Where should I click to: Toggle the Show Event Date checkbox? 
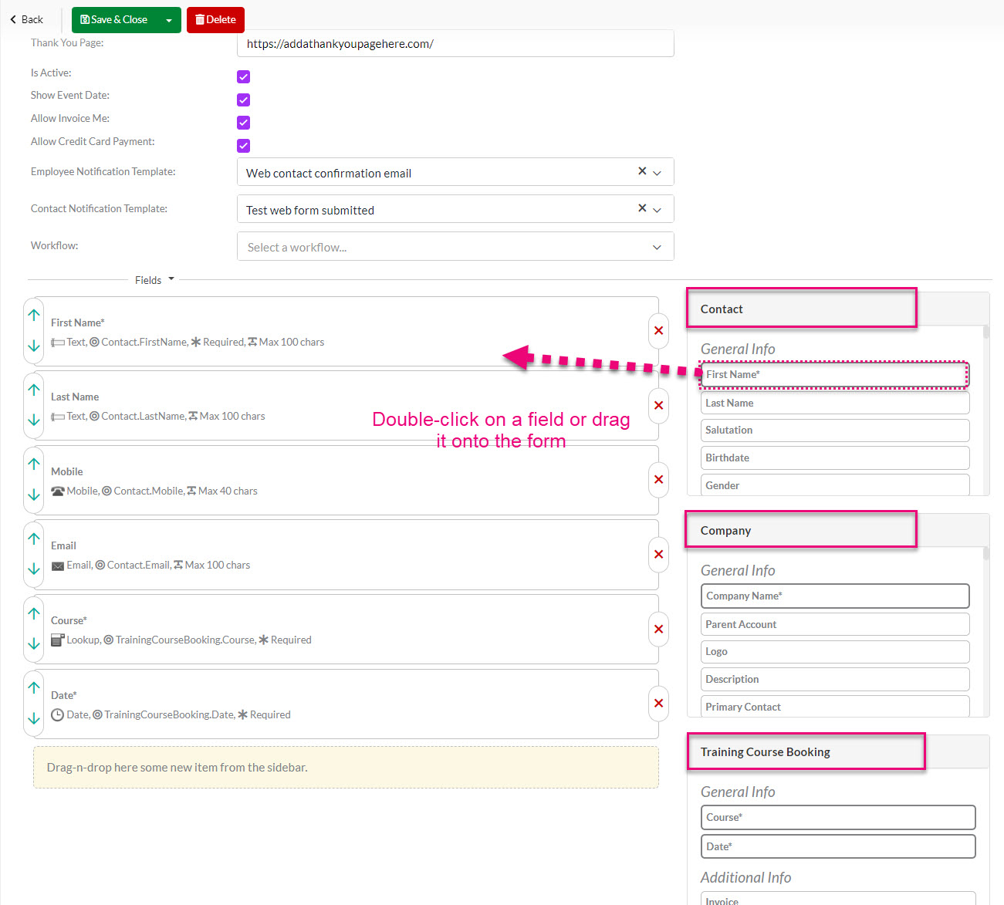click(244, 100)
